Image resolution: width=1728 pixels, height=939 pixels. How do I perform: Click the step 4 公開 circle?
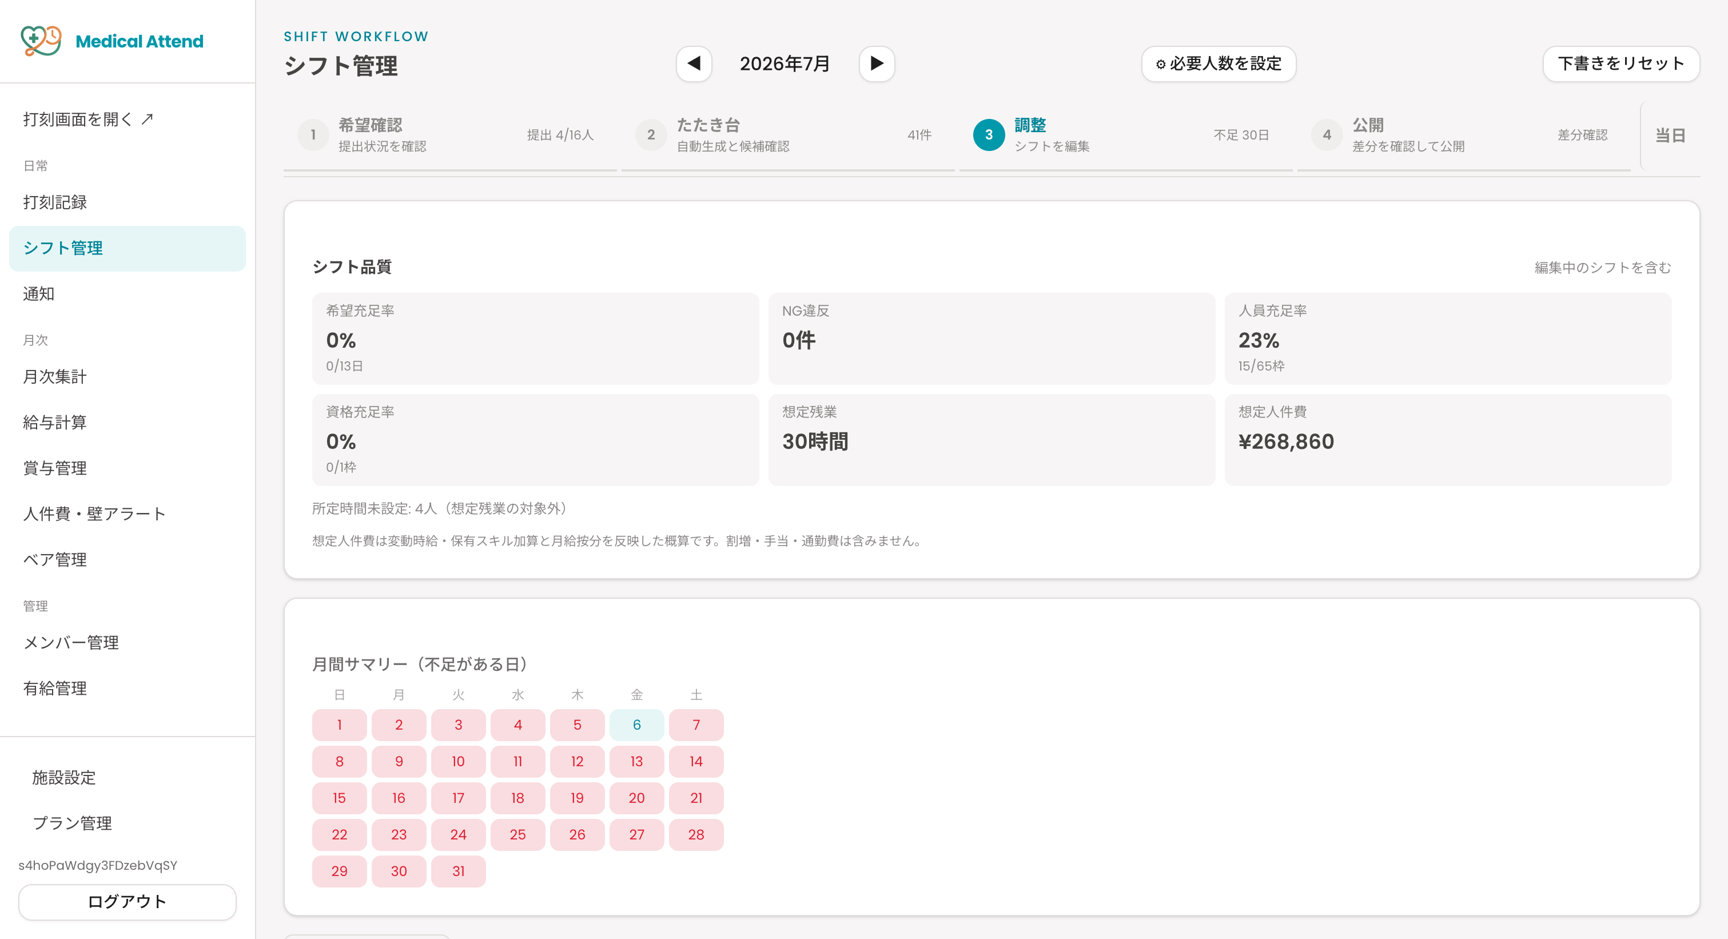[1327, 135]
